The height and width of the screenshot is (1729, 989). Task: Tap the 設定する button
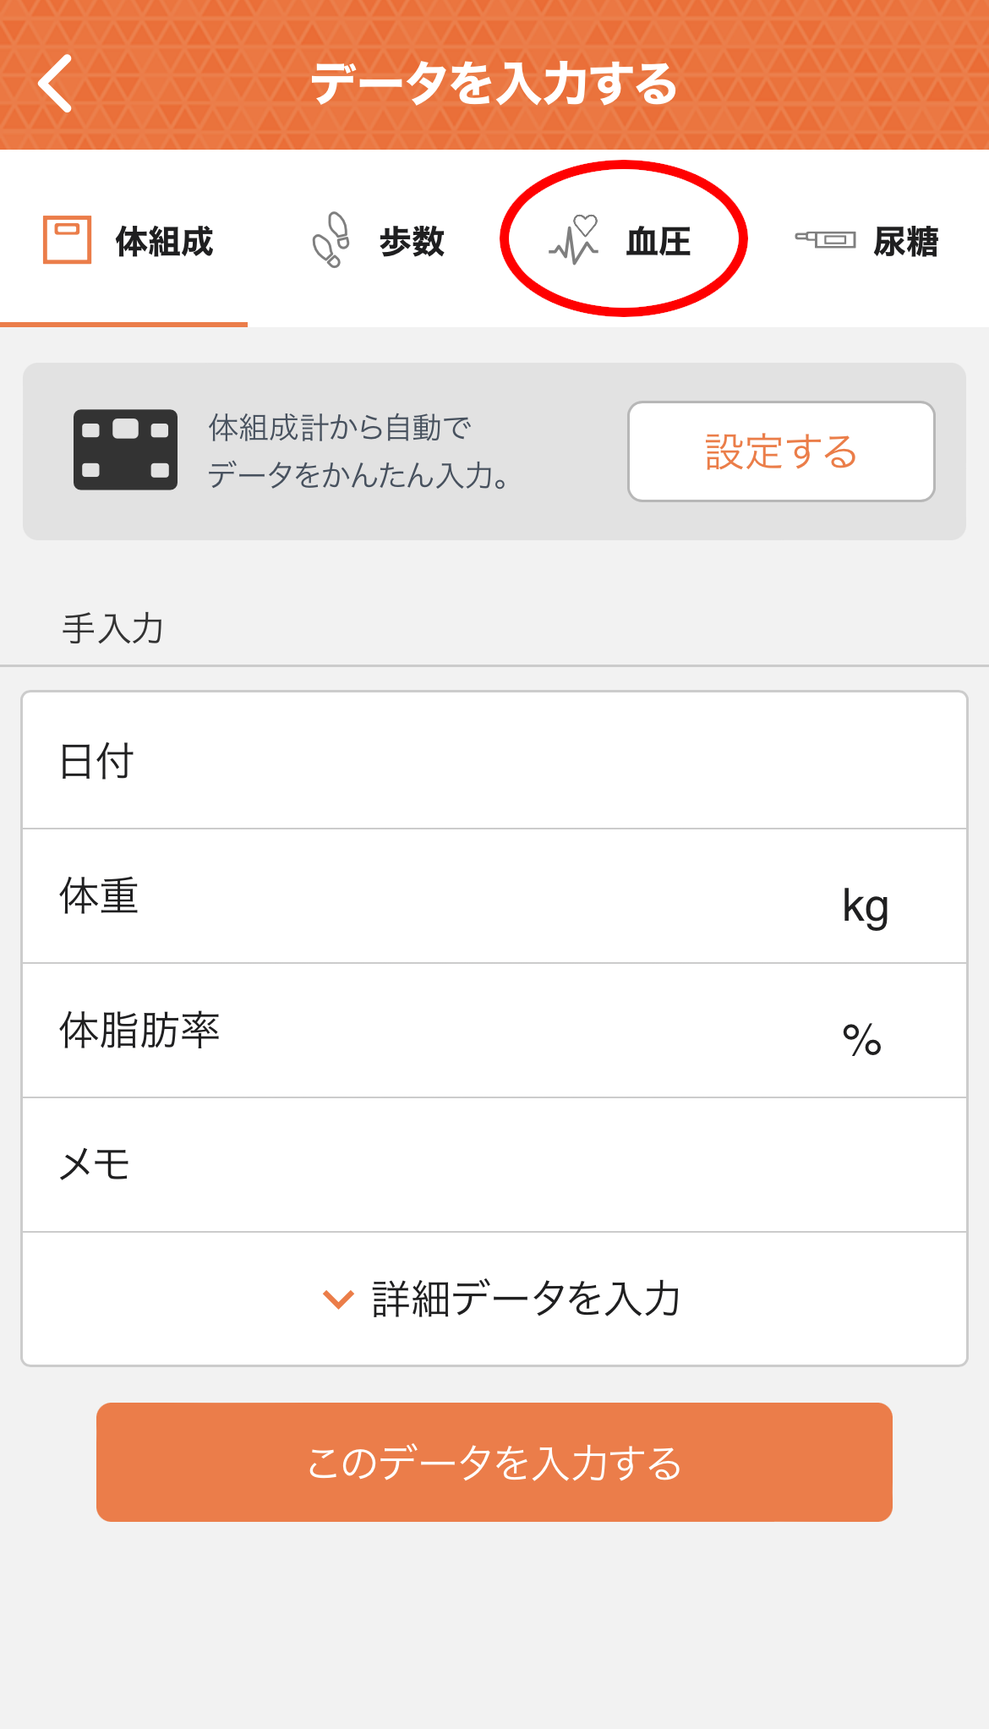point(781,451)
